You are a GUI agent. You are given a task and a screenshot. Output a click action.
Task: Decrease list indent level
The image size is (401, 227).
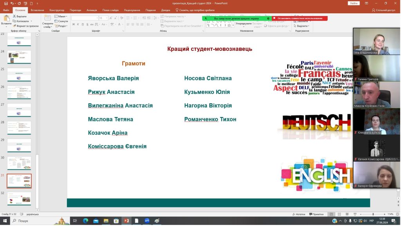(144, 18)
